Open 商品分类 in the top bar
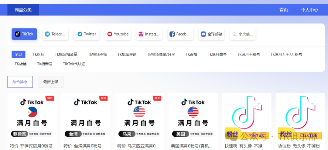The width and height of the screenshot is (328, 150). tap(23, 10)
